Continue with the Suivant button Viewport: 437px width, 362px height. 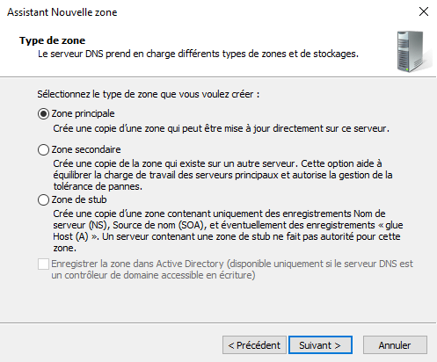(x=320, y=345)
